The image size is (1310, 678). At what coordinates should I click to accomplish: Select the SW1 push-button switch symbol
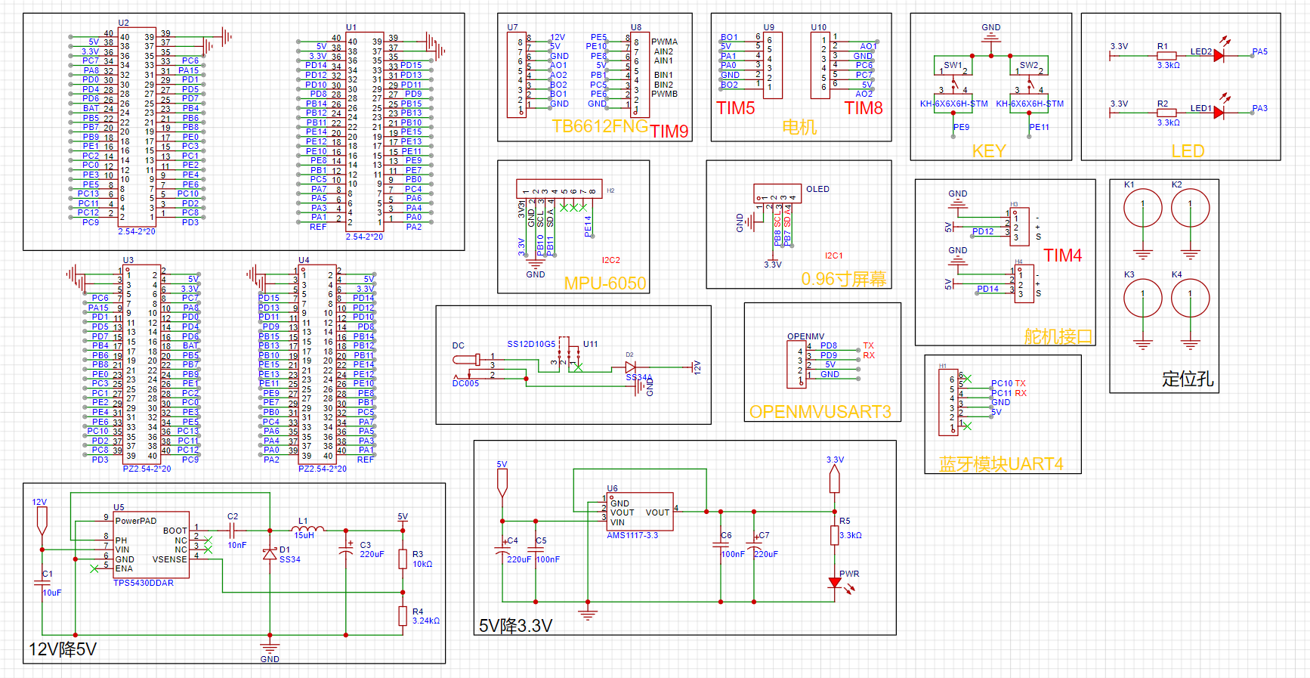pos(953,82)
